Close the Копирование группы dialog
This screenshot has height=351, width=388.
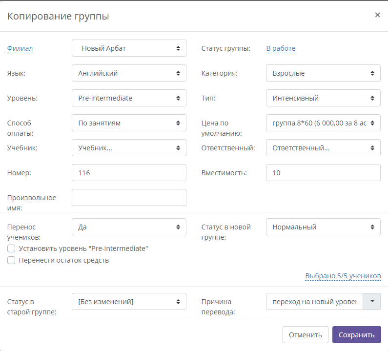[377, 15]
